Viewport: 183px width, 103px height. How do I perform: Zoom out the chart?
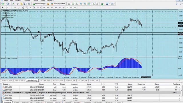point(85,4)
